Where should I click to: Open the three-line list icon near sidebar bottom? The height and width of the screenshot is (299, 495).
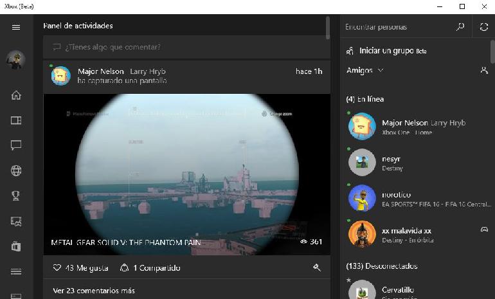coord(16,271)
